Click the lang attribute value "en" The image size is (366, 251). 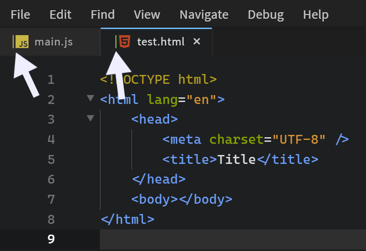tap(202, 99)
